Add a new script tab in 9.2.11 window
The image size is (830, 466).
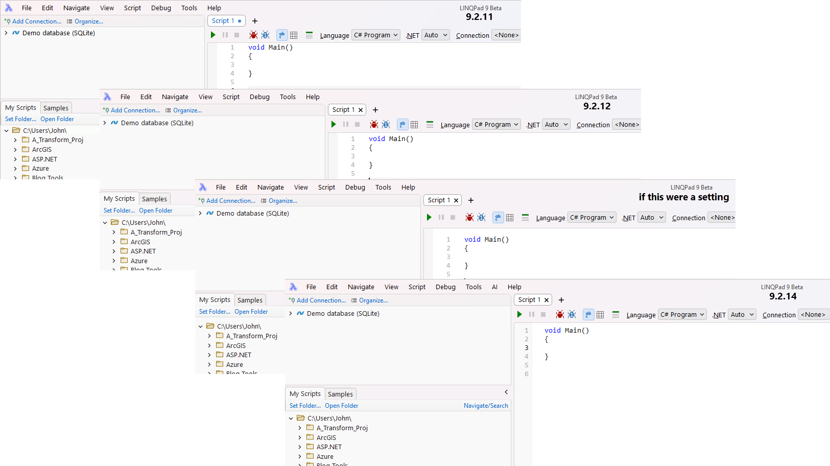click(x=255, y=21)
